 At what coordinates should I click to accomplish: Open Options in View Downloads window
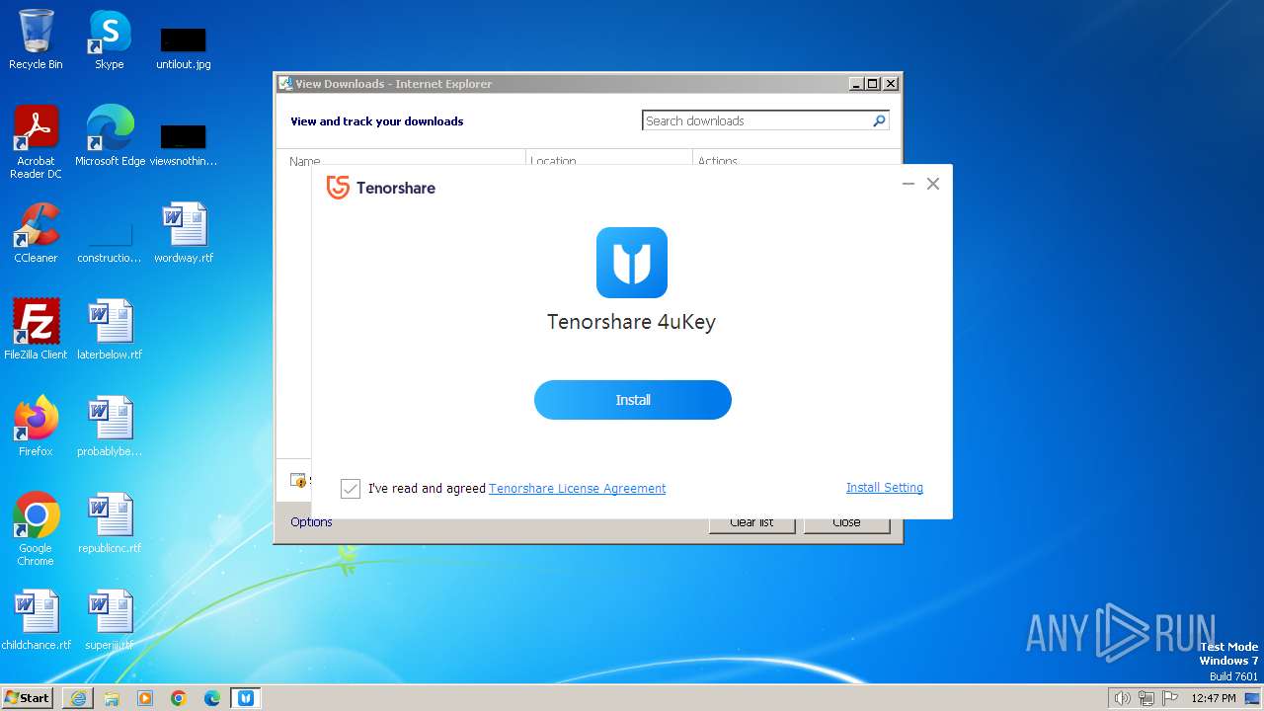(311, 521)
